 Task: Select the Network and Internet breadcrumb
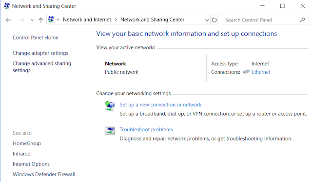pyautogui.click(x=87, y=20)
